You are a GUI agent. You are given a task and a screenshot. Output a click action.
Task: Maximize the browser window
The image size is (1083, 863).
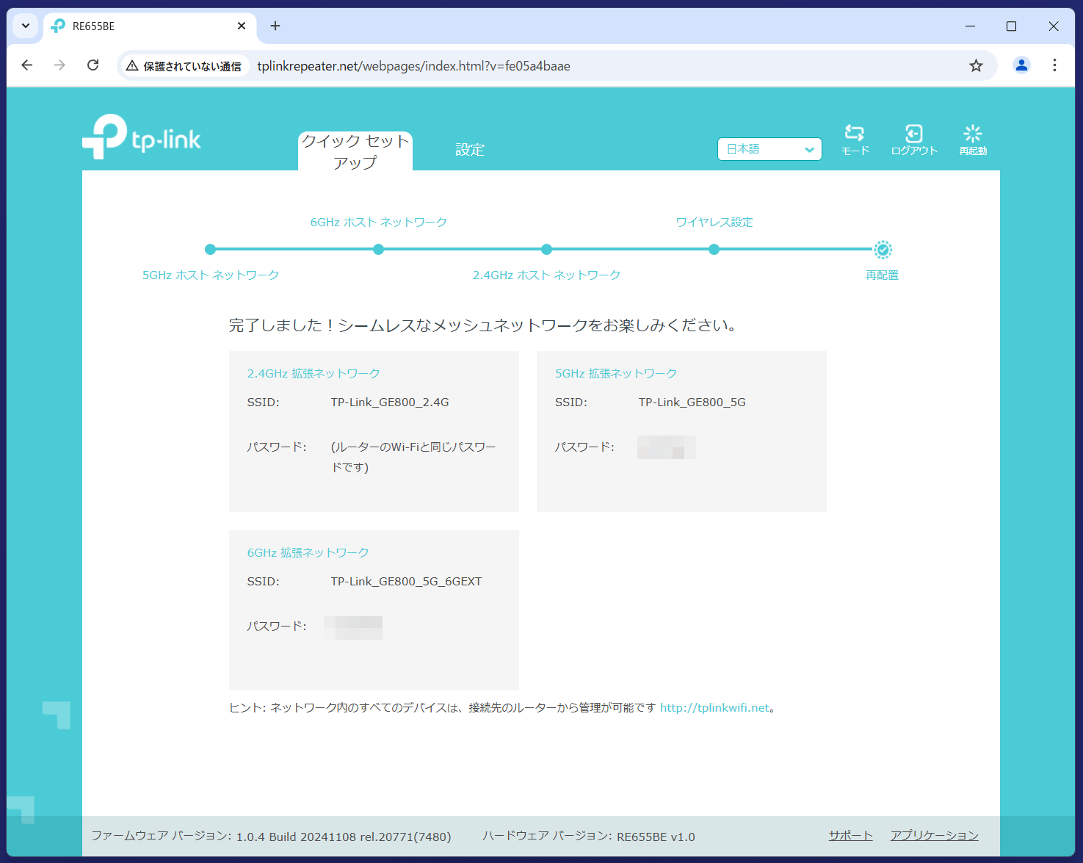pyautogui.click(x=1011, y=26)
